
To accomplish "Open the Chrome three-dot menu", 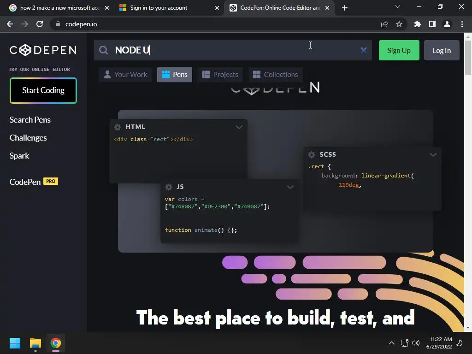I will 462,24.
